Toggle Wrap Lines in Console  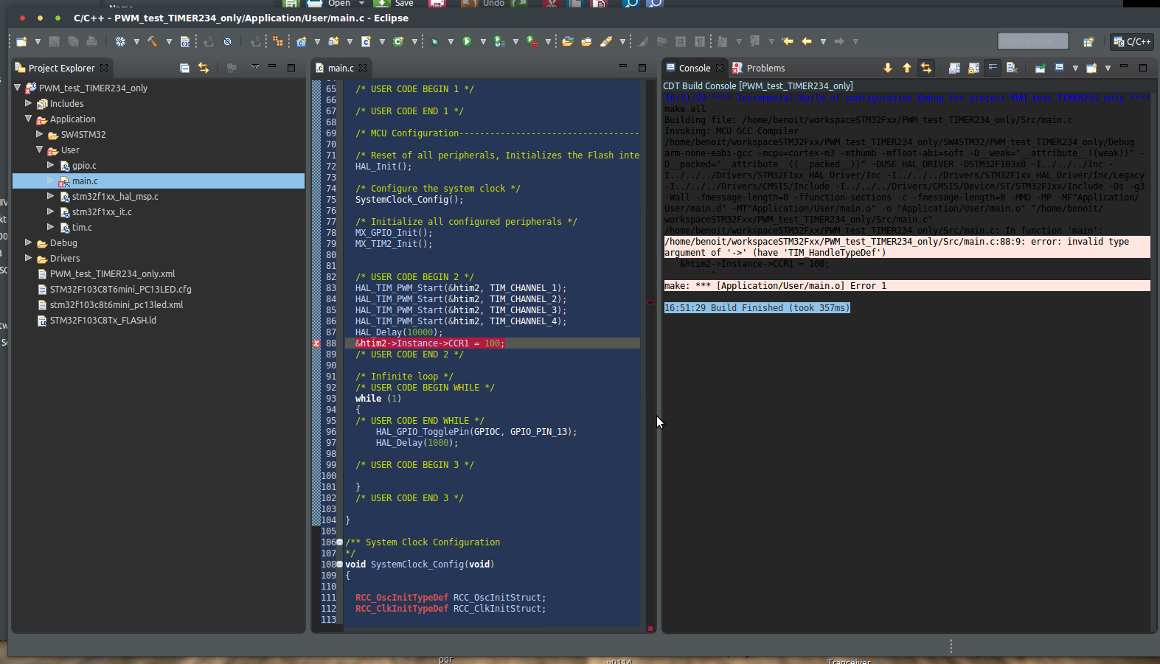point(993,68)
